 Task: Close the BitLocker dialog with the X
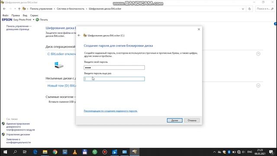199,29
